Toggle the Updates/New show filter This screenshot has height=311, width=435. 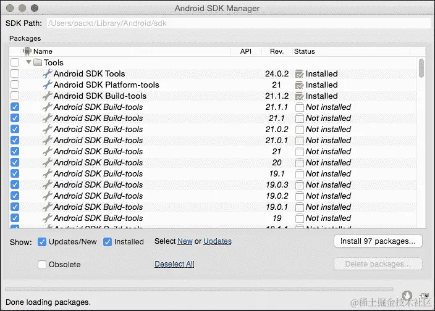tap(42, 242)
